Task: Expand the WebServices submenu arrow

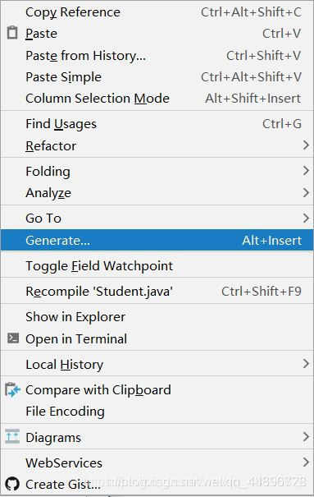Action: 306,462
